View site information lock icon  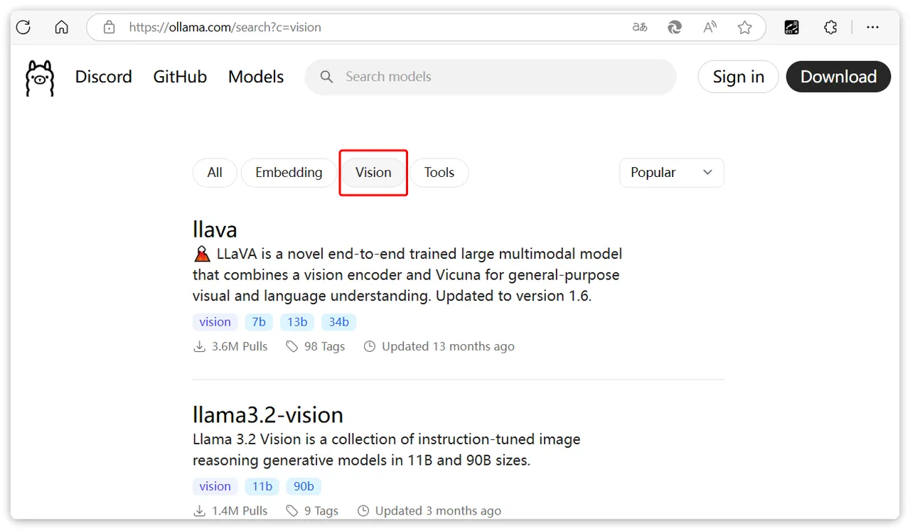109,28
